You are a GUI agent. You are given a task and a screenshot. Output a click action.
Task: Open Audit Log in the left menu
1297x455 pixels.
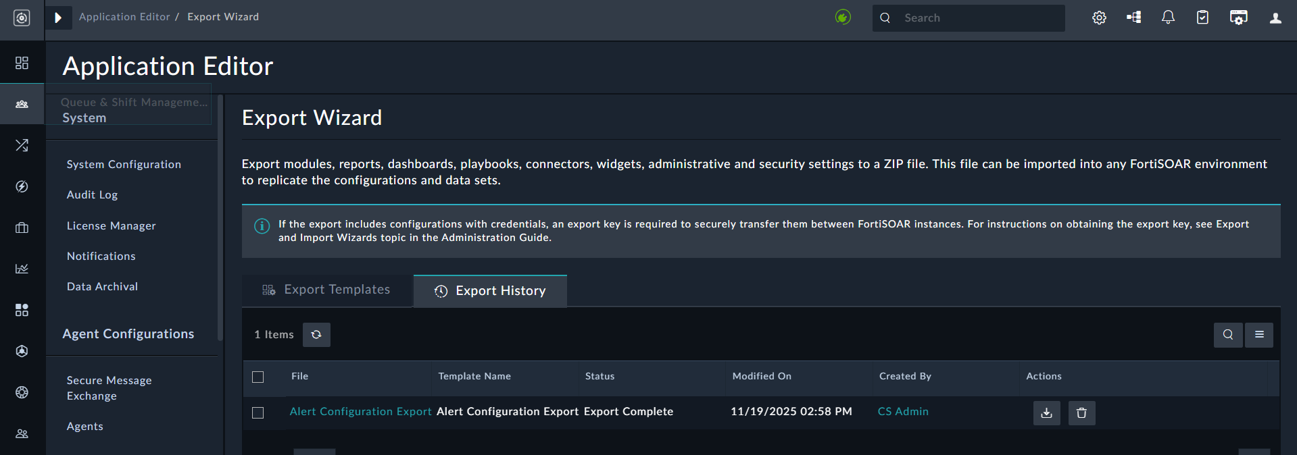click(x=92, y=195)
